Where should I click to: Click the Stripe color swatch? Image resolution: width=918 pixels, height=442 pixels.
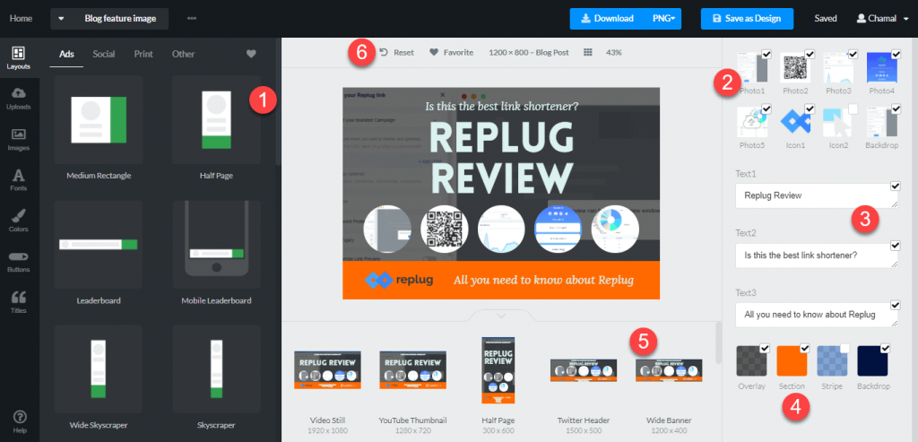pos(832,360)
